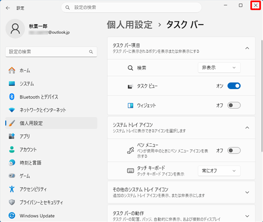Turn on the ウィジェット toggle
263x222 pixels.
click(234, 105)
